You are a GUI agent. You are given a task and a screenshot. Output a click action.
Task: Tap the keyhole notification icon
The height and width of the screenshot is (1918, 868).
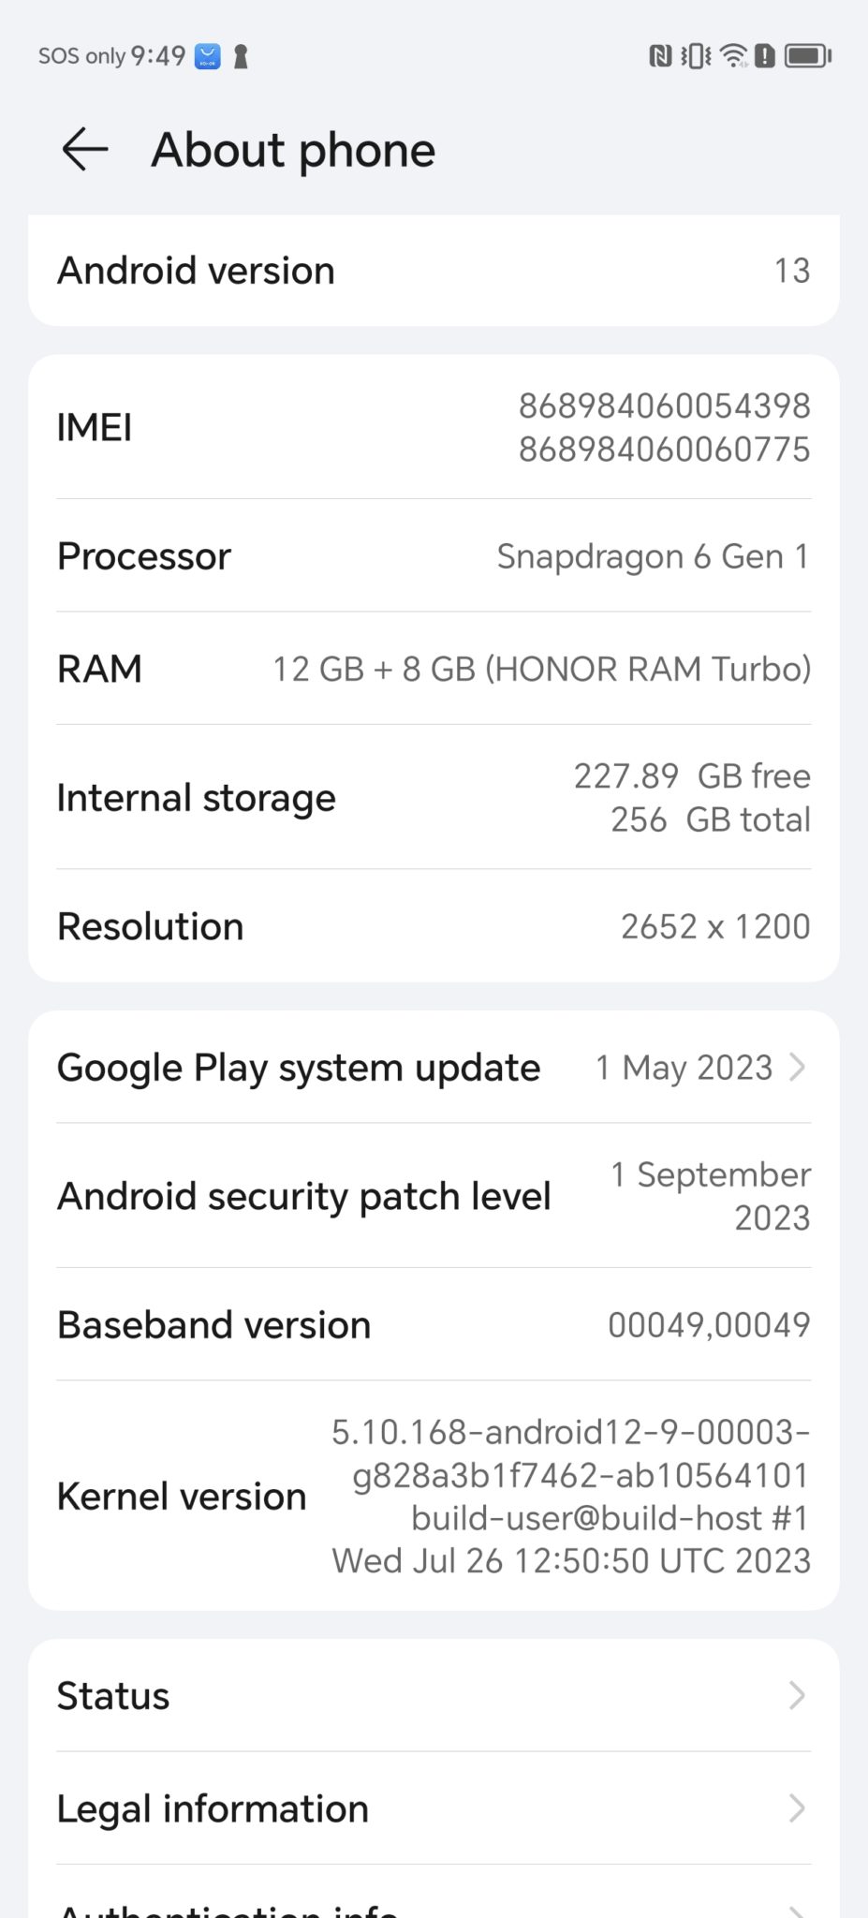click(241, 57)
